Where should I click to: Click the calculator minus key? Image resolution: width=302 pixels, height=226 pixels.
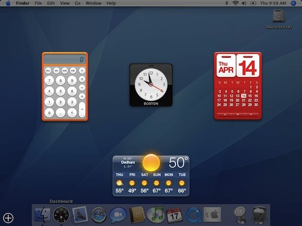pos(82,87)
